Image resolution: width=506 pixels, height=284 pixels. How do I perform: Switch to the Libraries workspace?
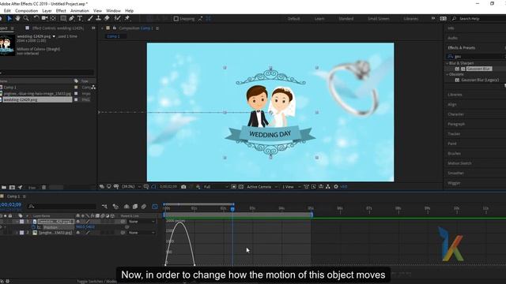pos(411,19)
